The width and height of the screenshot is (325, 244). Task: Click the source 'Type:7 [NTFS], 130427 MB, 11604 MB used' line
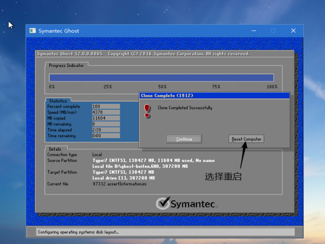tap(154, 161)
